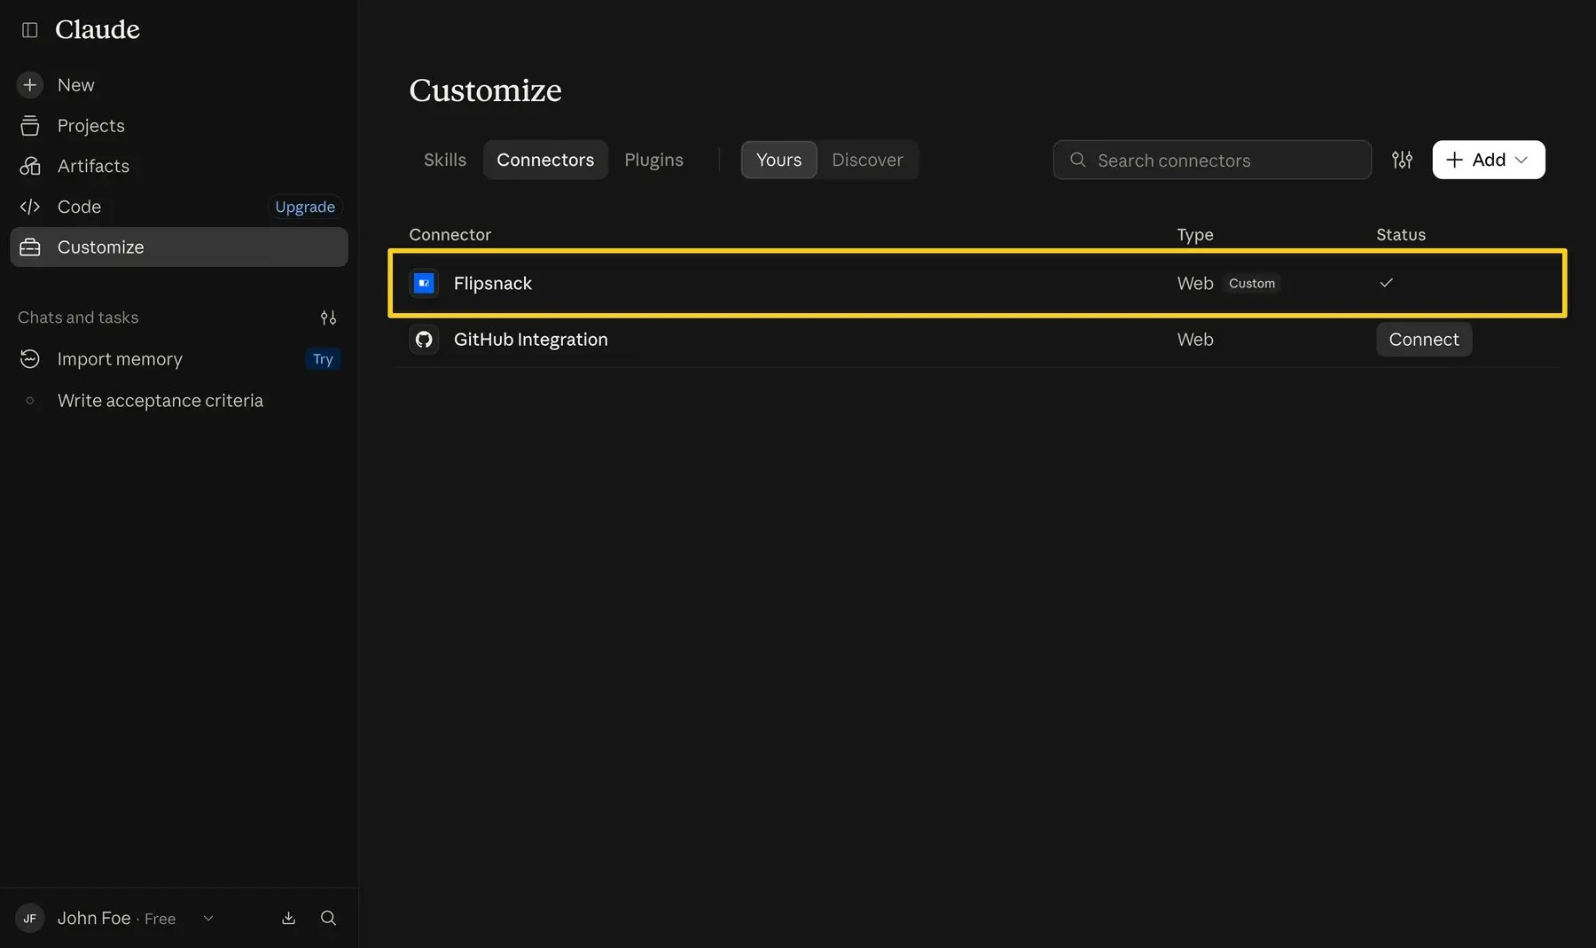Open the GitHub Integration row name
Viewport: 1596px width, 948px height.
pyautogui.click(x=530, y=339)
